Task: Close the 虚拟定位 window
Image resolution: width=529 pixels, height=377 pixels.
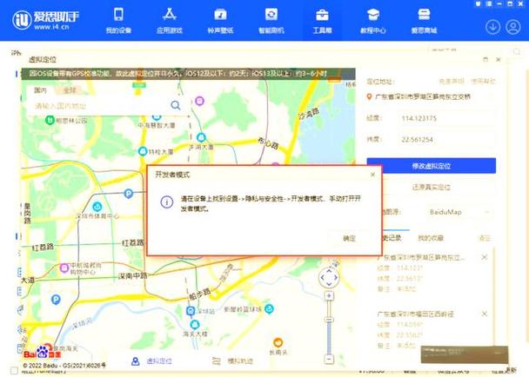Action: [x=499, y=60]
